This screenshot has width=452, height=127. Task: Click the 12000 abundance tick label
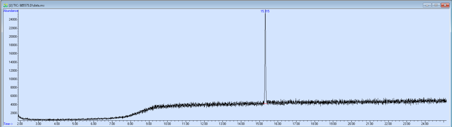coord(13,71)
